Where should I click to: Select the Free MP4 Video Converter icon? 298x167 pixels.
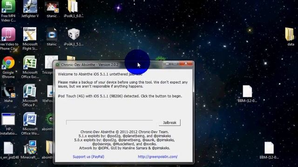8,6
